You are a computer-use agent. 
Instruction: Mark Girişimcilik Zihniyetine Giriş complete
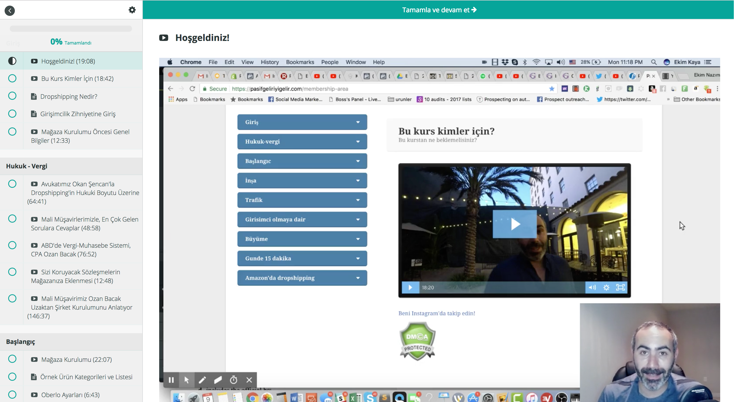tap(12, 114)
